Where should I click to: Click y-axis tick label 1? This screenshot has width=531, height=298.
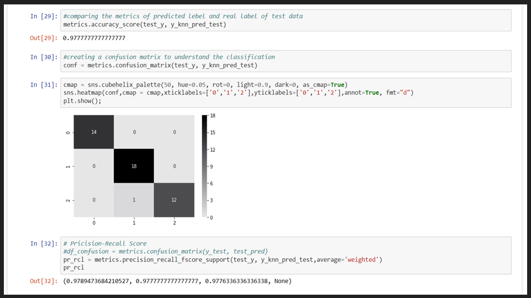coord(67,167)
